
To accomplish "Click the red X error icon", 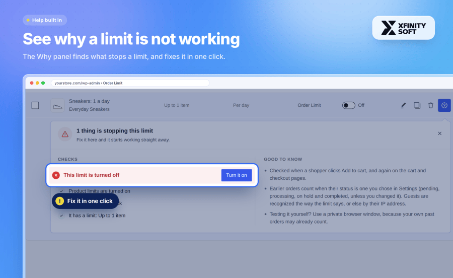I will [x=56, y=175].
